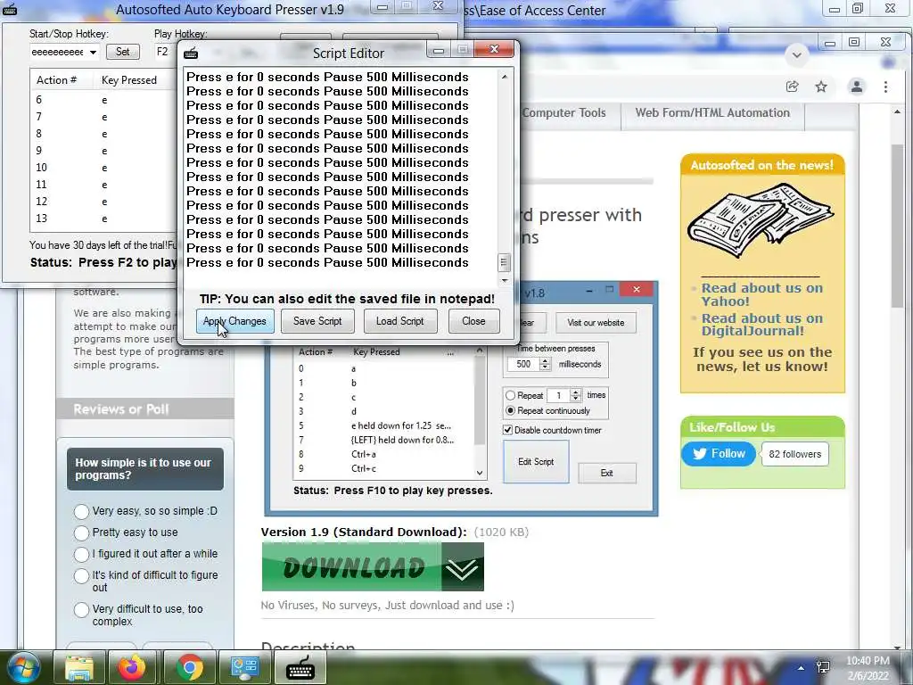Select action row 10 in key list
This screenshot has width=913, height=685.
coord(102,168)
